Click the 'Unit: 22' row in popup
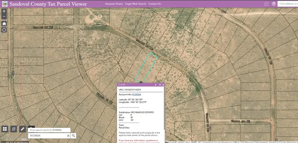Screen dimensions: 298x143 (126, 120)
